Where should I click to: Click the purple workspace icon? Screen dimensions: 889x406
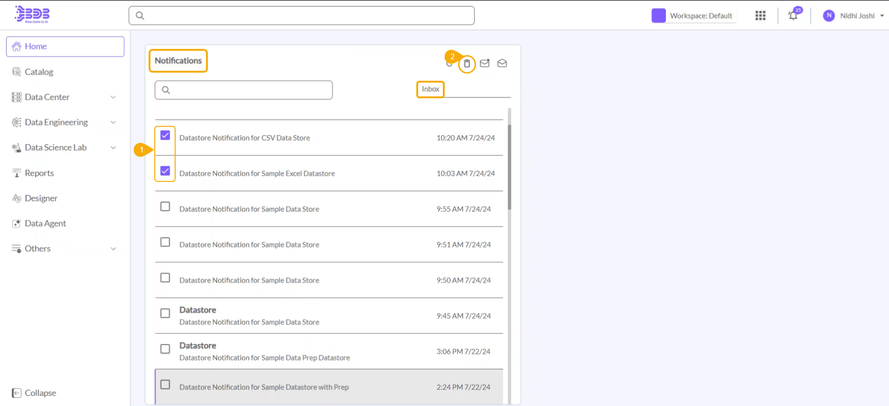pyautogui.click(x=658, y=16)
